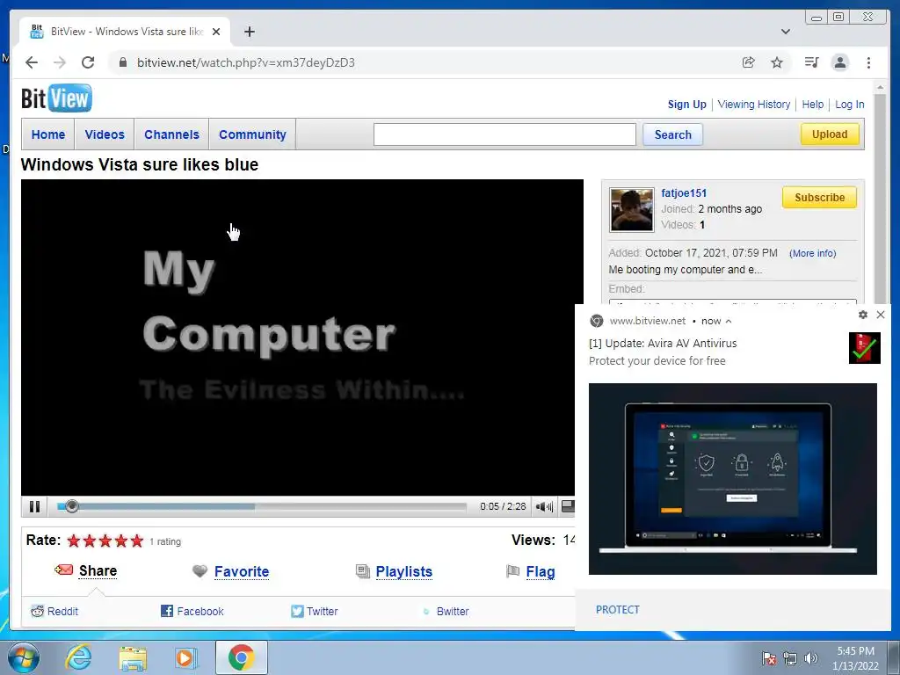Close the BitView tab

pos(216,32)
